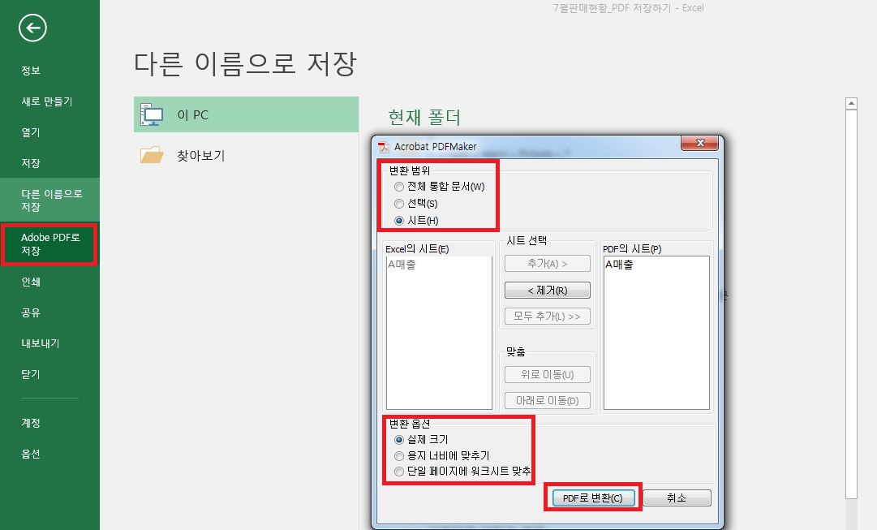Click the 위로 이동(U) button
This screenshot has height=530, width=877.
tap(547, 374)
